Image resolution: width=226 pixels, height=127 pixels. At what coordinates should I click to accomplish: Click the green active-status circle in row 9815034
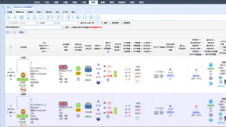tap(78, 105)
